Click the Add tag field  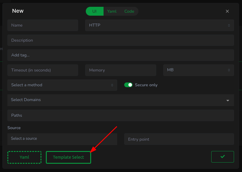tap(120, 55)
